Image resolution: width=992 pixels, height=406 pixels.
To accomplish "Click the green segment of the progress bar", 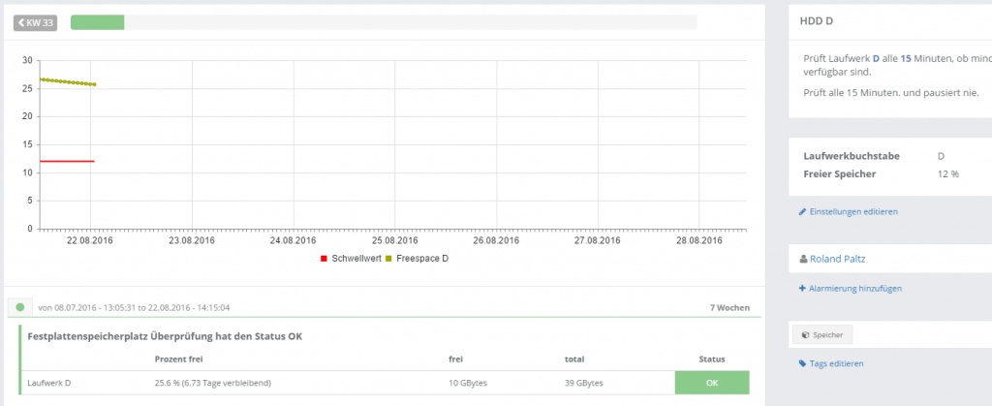I will pos(97,22).
